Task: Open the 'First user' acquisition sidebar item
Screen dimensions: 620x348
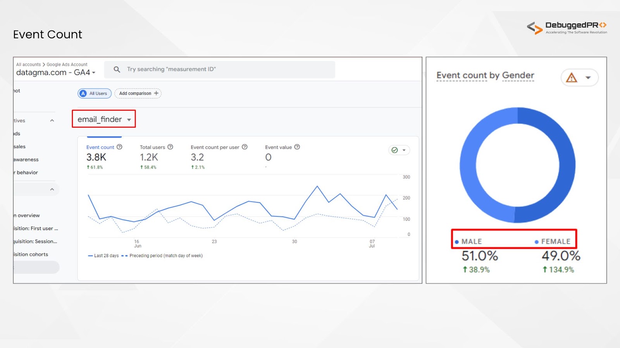Action: [36, 229]
